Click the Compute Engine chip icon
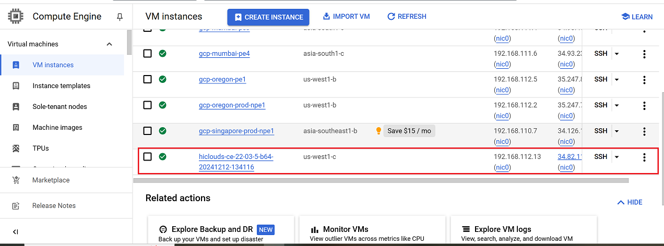This screenshot has width=664, height=246. (x=16, y=17)
